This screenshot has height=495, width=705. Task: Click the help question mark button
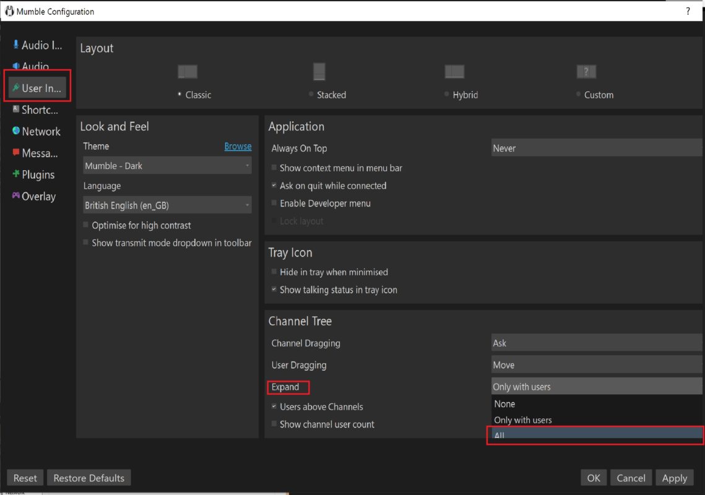[688, 11]
